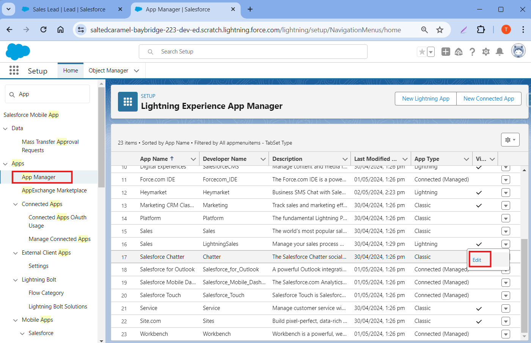Open row actions for Site.com
The height and width of the screenshot is (343, 531).
(x=506, y=321)
